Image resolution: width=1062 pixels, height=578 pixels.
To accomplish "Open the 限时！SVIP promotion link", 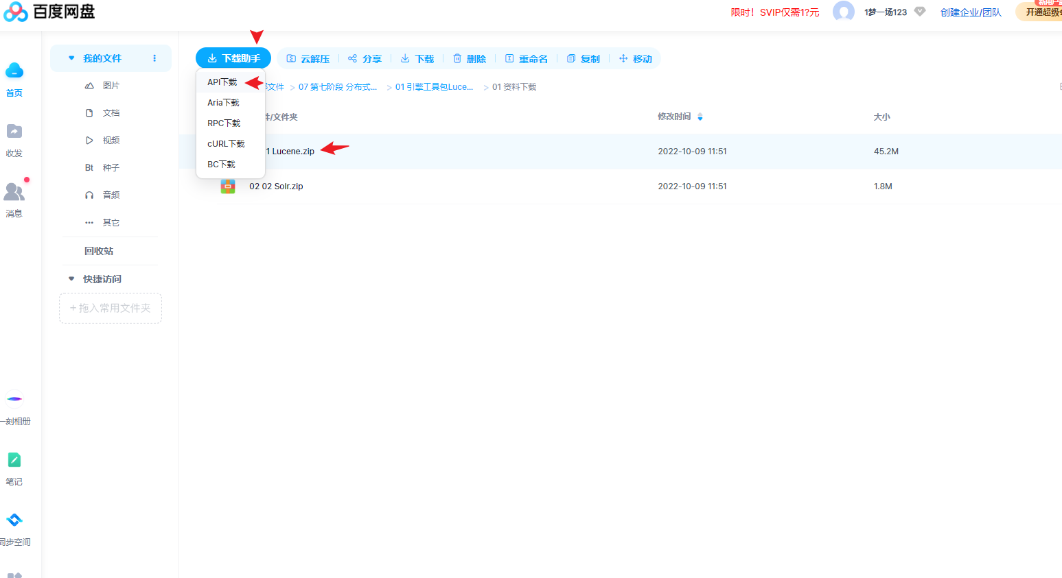I will click(775, 12).
